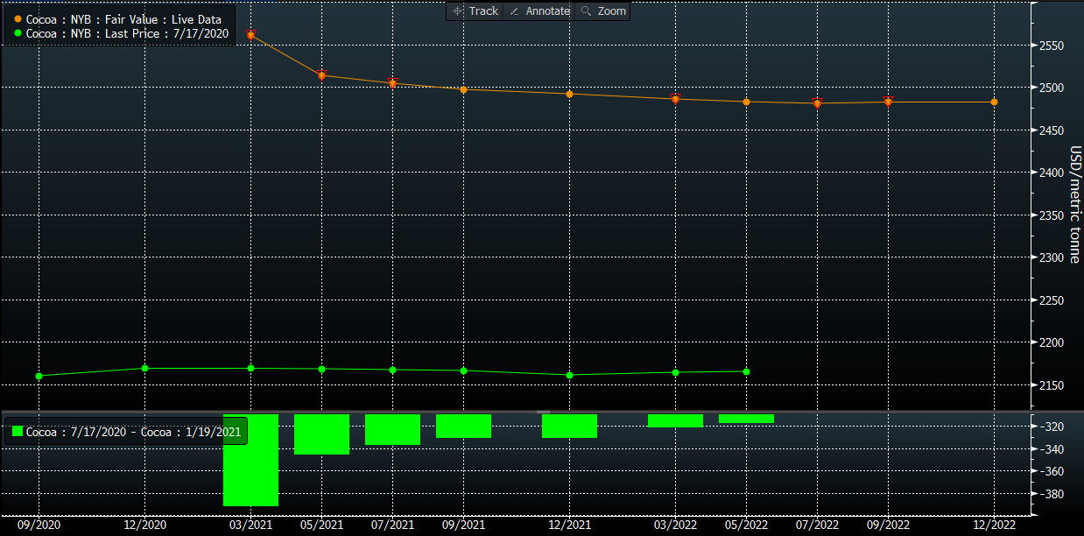Viewport: 1084px width, 536px height.
Task: Click the first orange fair value point at 03/2021
Action: 251,35
